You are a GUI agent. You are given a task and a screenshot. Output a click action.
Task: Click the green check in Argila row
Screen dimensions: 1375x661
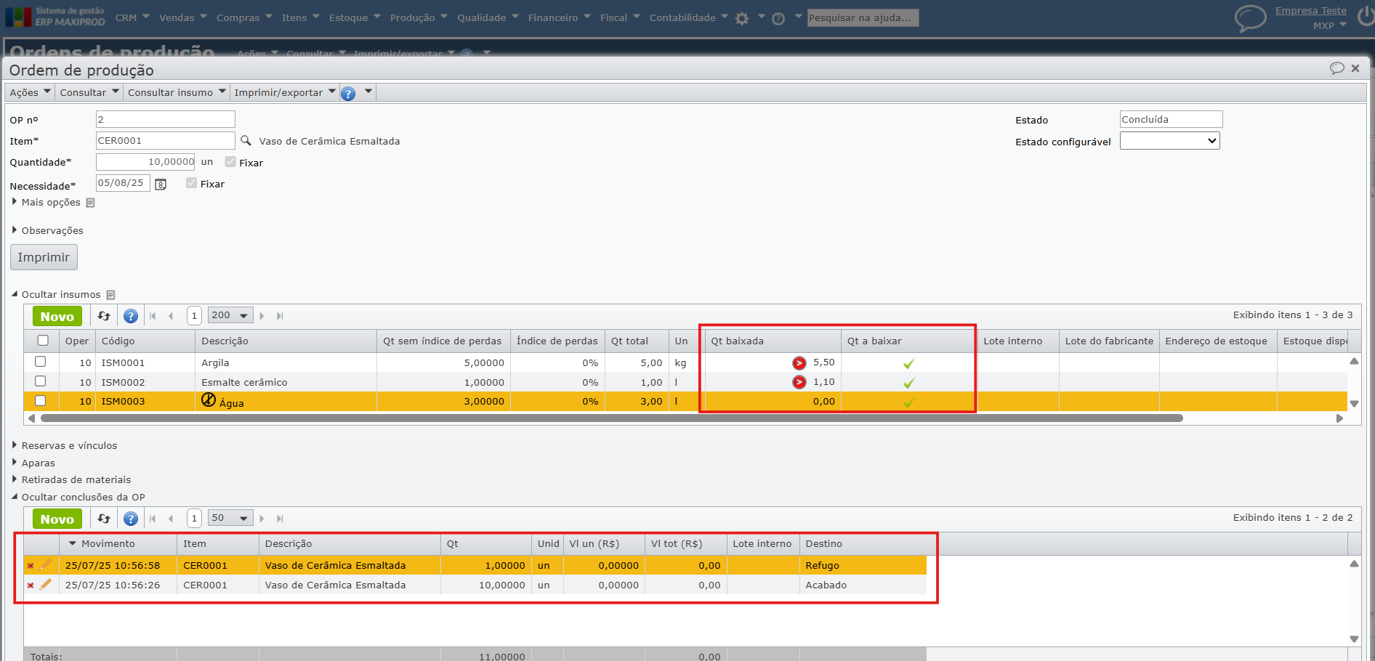908,363
